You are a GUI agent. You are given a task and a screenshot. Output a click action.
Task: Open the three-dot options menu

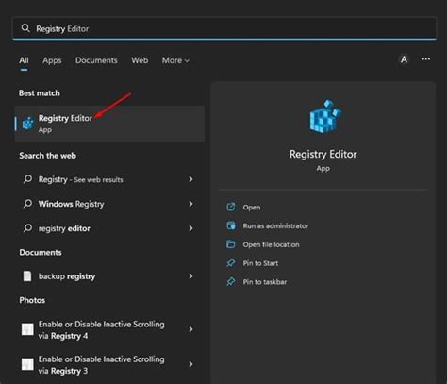(x=426, y=59)
